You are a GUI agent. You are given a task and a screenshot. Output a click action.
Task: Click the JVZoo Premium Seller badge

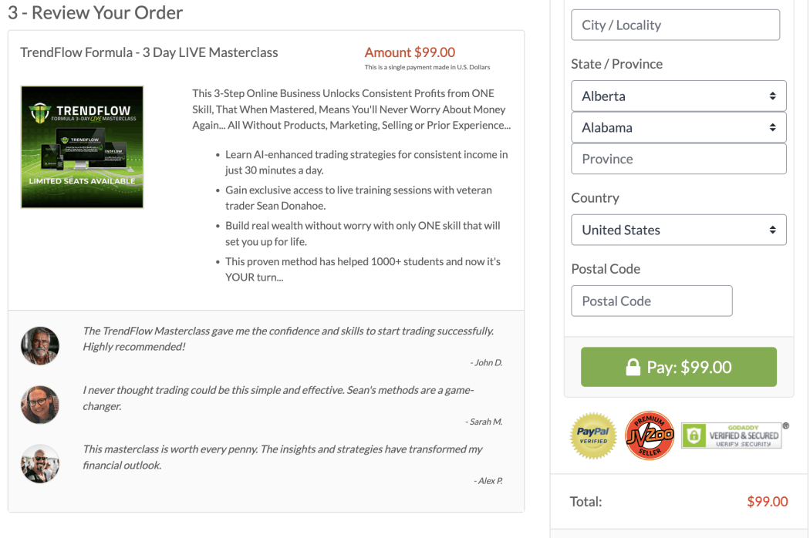pos(650,435)
